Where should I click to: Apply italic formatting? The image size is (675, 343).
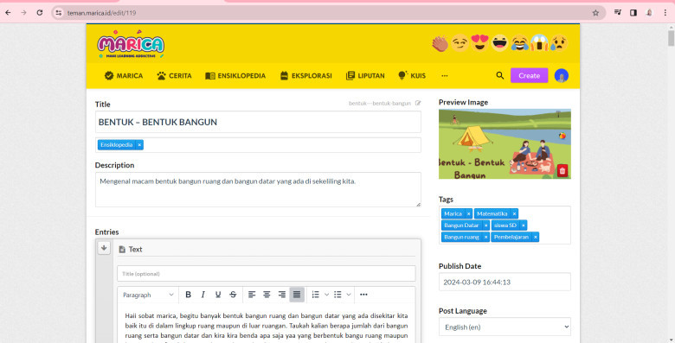(202, 295)
